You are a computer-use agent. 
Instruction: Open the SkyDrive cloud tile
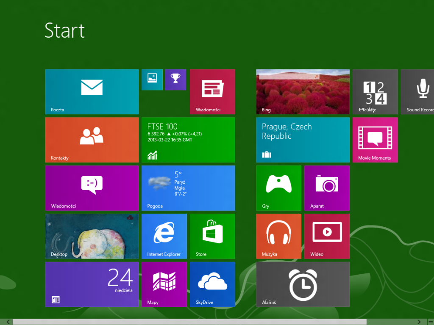212,284
